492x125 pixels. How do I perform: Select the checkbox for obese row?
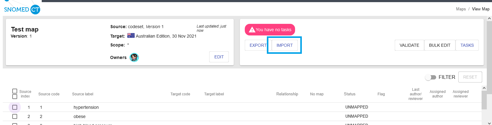[15, 116]
